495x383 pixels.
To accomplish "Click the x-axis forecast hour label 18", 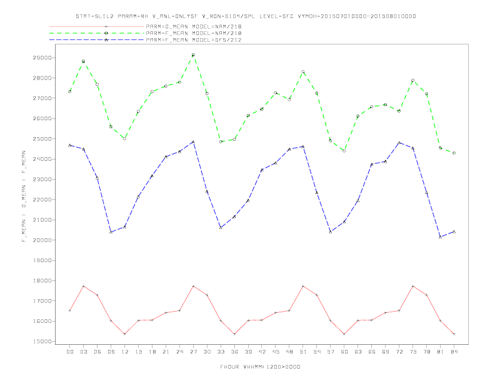I will point(152,352).
